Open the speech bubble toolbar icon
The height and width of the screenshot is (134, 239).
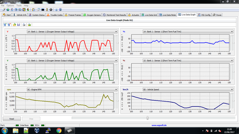[39, 10]
